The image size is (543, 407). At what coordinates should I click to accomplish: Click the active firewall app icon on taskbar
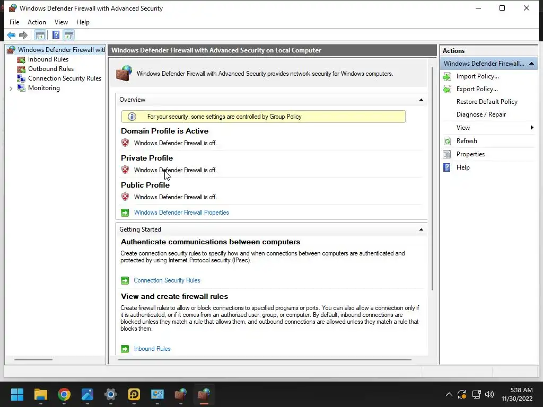[x=204, y=394]
